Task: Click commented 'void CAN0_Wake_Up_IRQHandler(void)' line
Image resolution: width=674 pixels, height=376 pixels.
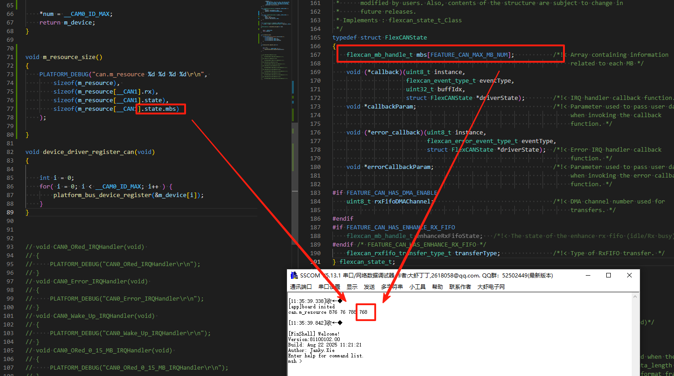Action: pyautogui.click(x=90, y=316)
